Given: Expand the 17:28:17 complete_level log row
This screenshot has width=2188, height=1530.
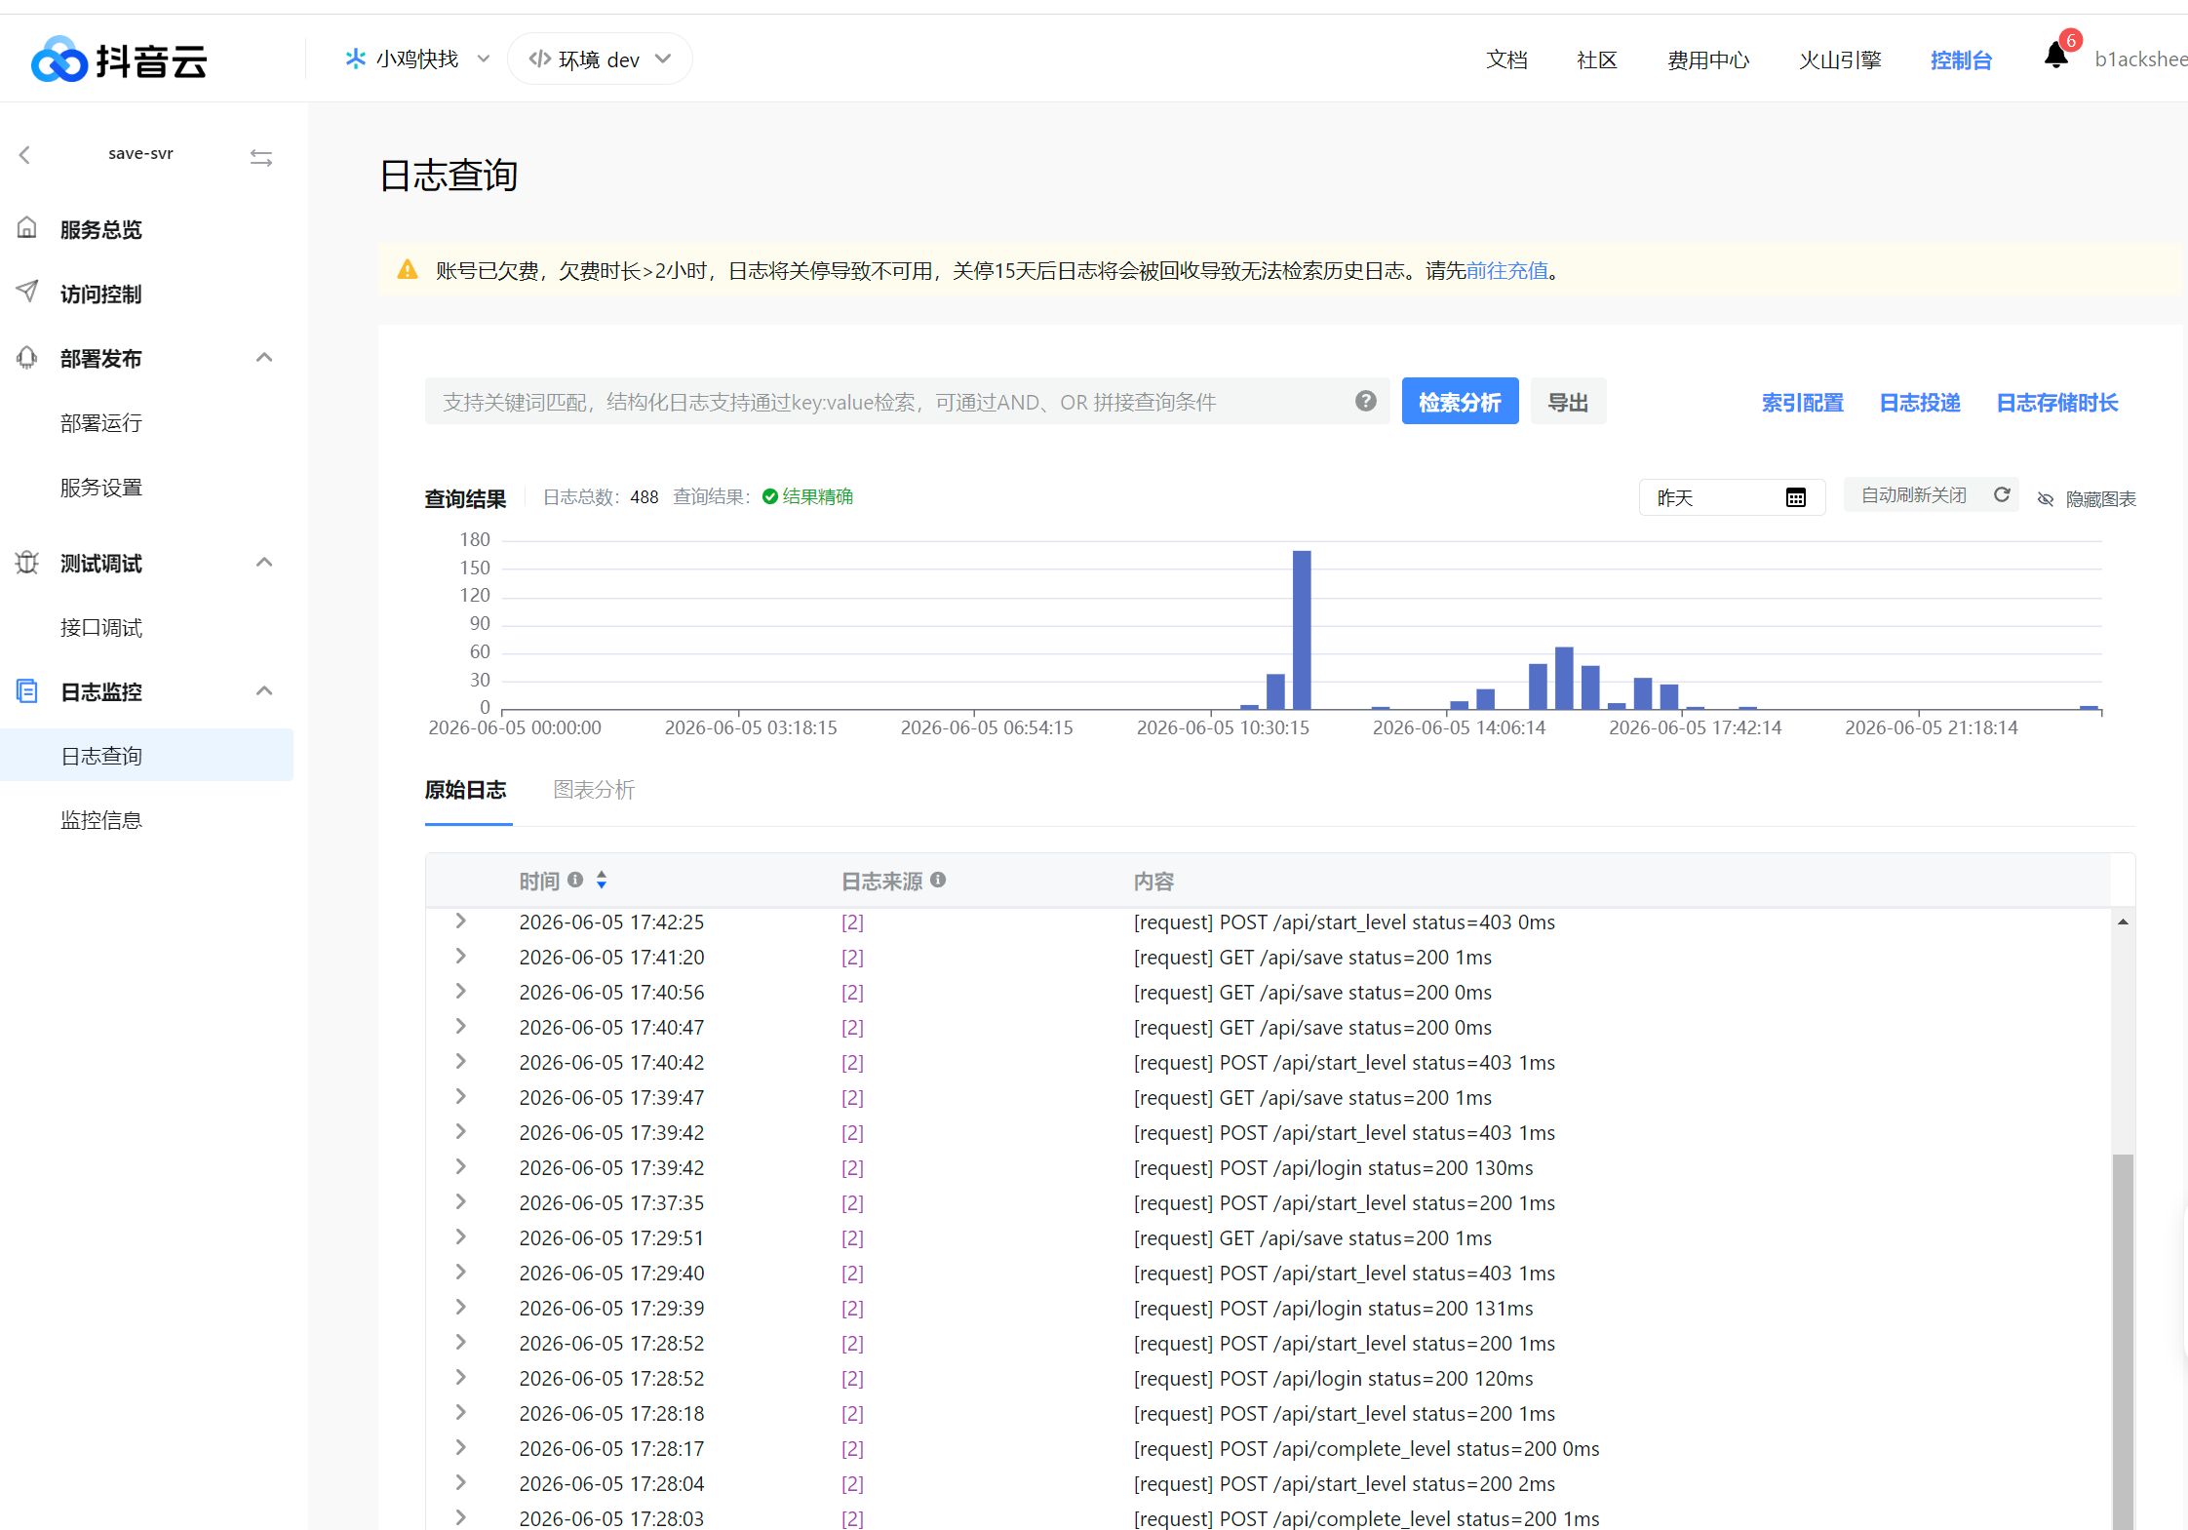Looking at the screenshot, I should pyautogui.click(x=460, y=1447).
